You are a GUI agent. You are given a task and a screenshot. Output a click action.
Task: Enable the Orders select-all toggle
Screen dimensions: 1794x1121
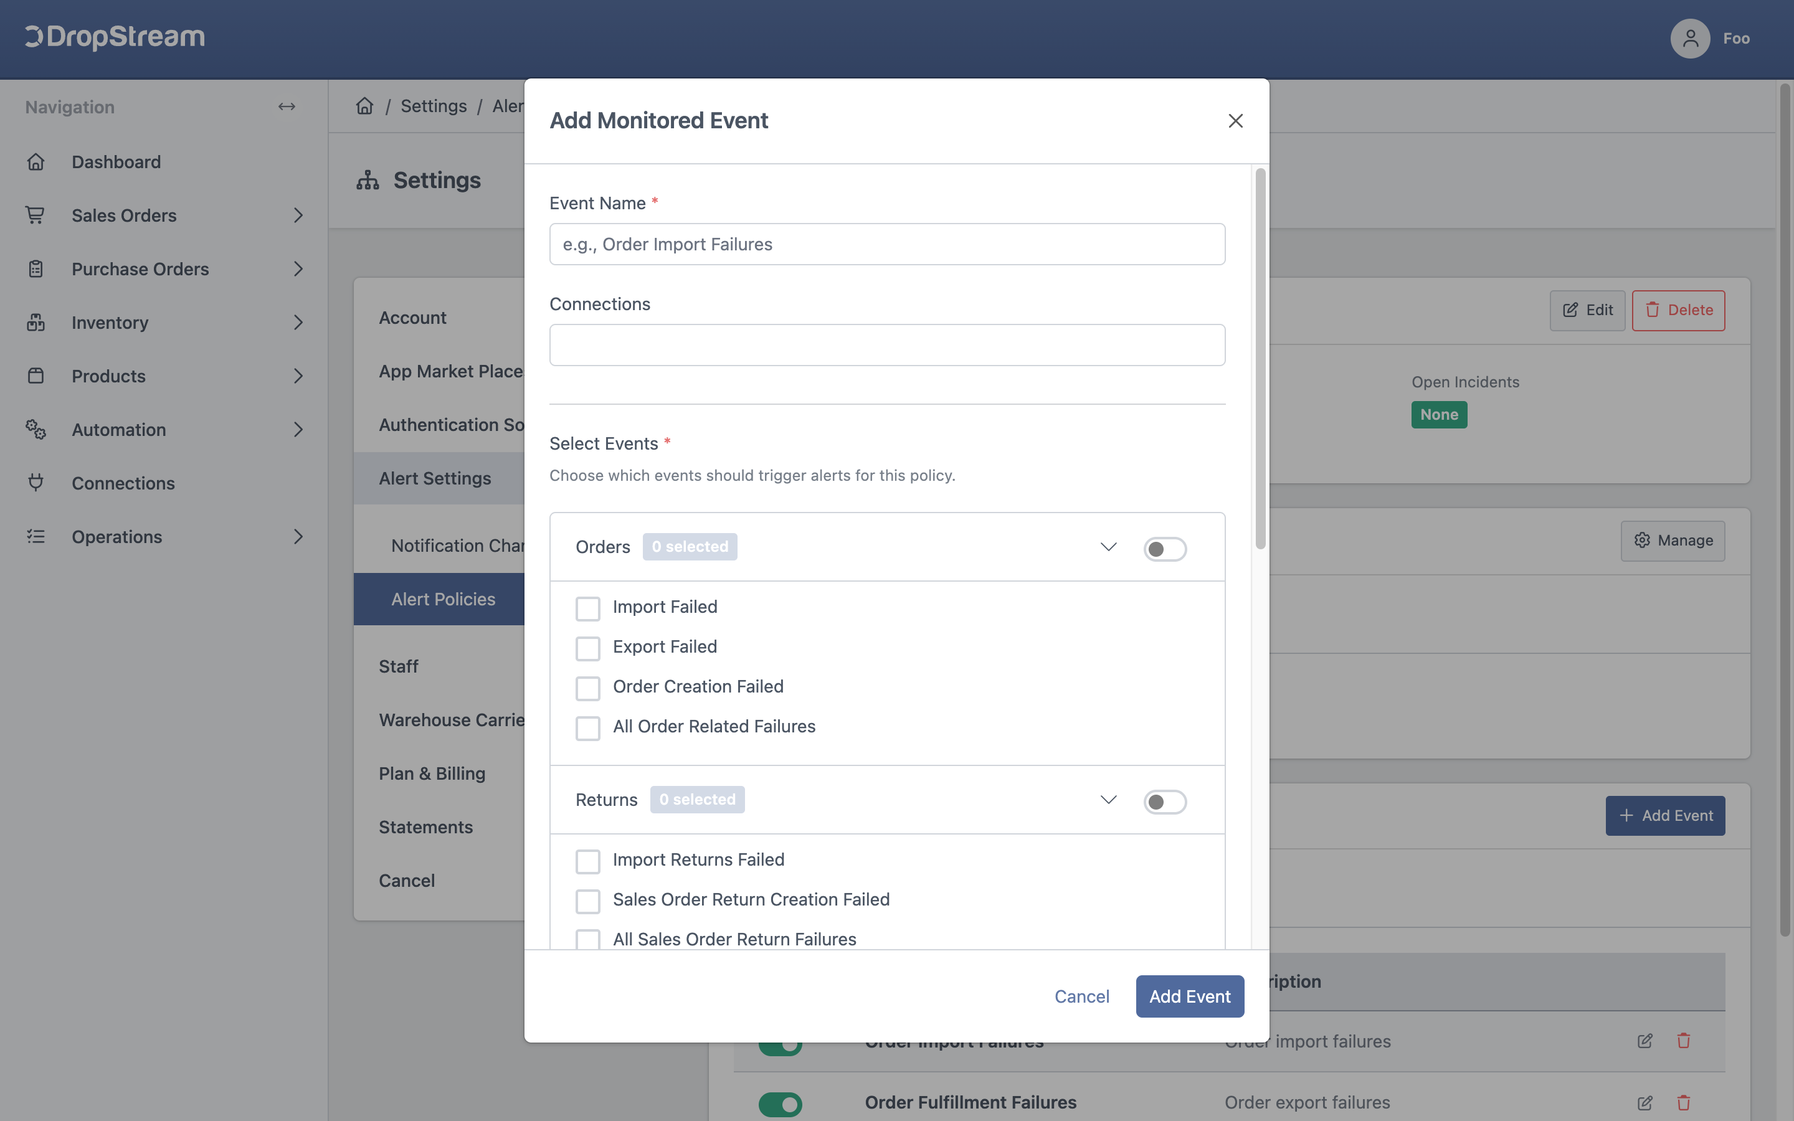point(1165,549)
